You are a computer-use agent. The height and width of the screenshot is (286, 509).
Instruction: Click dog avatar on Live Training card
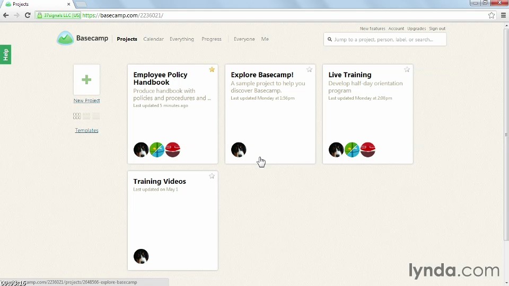pos(336,149)
